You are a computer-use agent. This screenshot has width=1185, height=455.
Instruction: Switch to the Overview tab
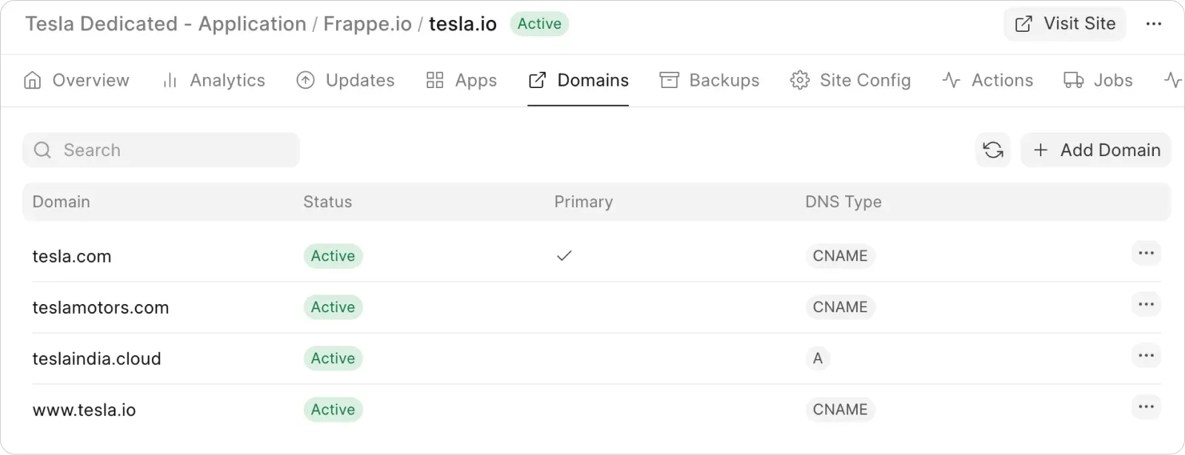[x=76, y=80]
